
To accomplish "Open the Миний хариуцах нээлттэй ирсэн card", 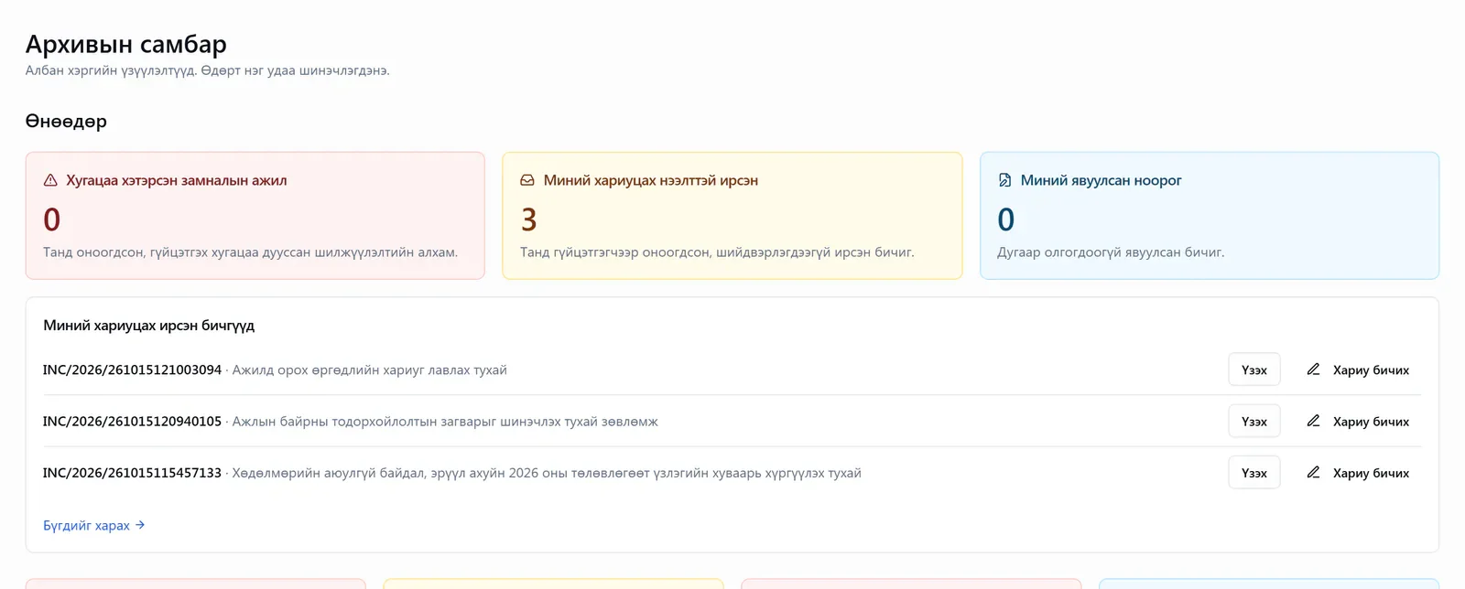I will 732,216.
